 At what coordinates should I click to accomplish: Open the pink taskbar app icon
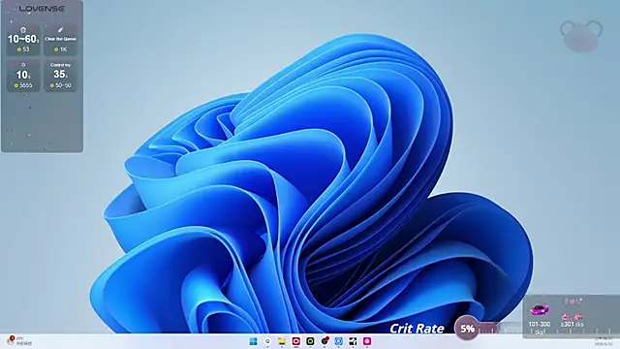coord(367,341)
